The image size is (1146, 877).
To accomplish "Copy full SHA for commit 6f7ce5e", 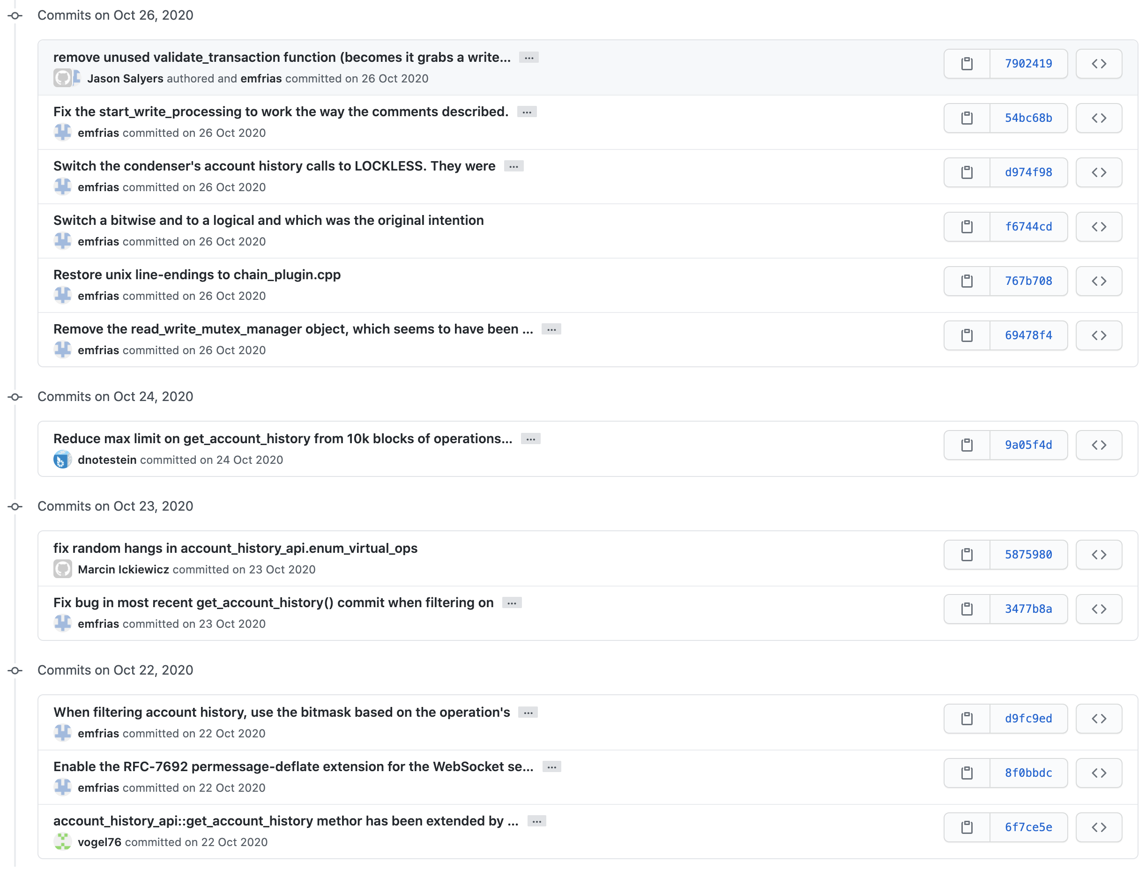I will point(967,827).
